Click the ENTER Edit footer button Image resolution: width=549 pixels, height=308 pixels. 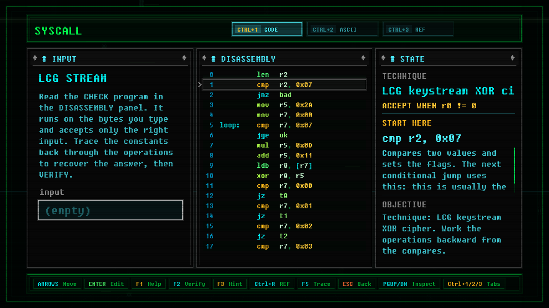click(106, 284)
